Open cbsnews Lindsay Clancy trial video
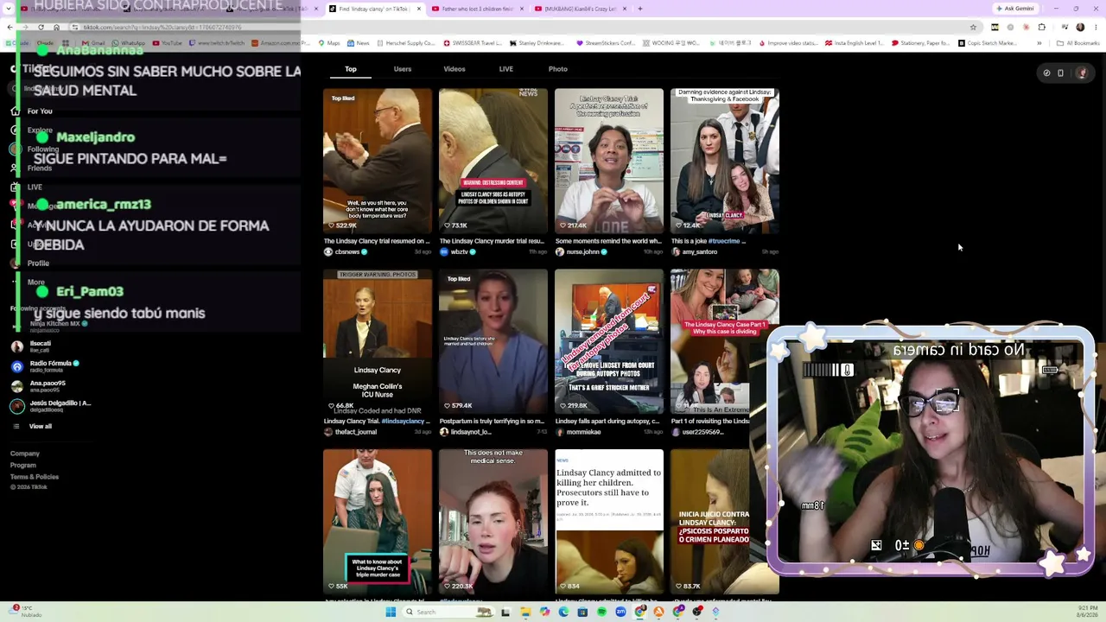Image resolution: width=1106 pixels, height=622 pixels. [378, 161]
